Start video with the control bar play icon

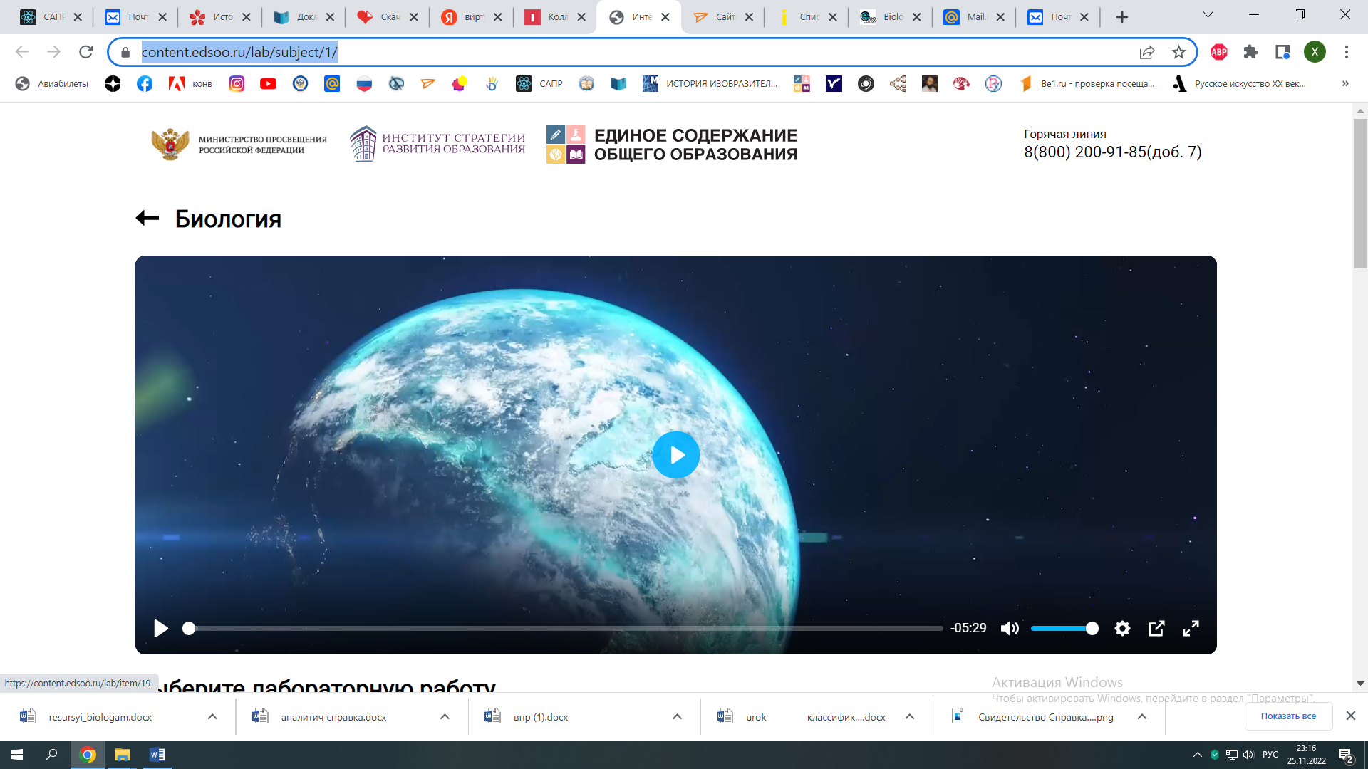click(161, 628)
